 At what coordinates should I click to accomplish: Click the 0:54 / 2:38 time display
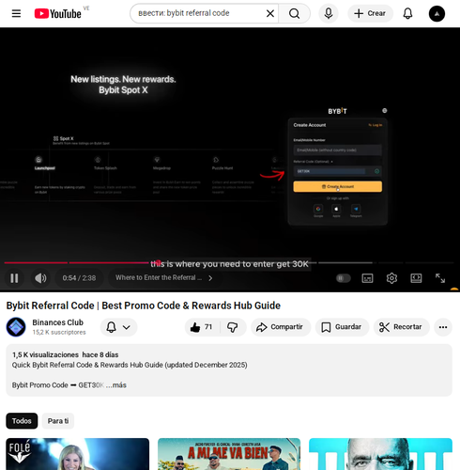[x=79, y=278]
